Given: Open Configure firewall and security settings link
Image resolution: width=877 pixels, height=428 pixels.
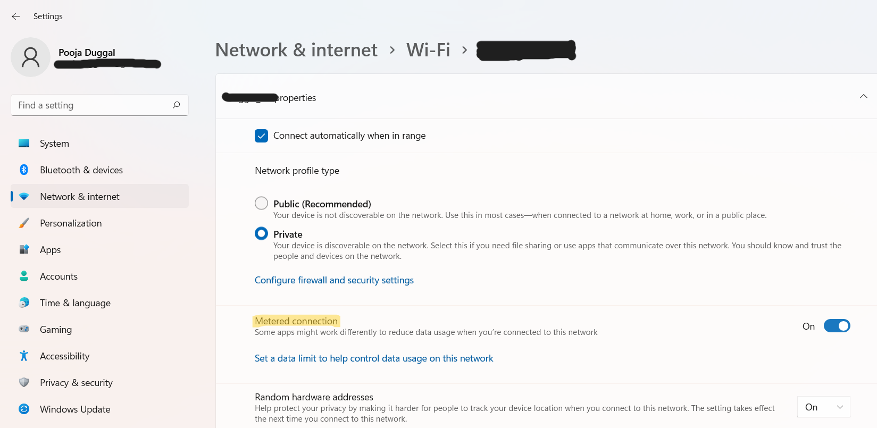Looking at the screenshot, I should tap(334, 280).
